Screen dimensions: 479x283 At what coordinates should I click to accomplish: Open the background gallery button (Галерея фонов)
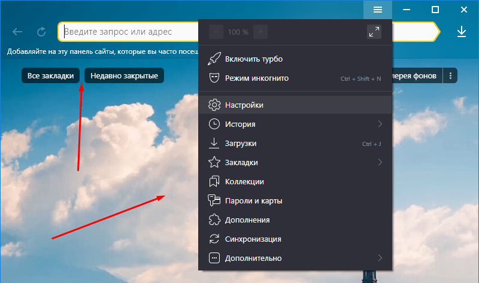point(417,75)
